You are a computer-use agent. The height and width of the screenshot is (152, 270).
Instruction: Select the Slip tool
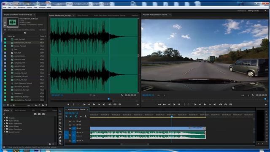60,132
